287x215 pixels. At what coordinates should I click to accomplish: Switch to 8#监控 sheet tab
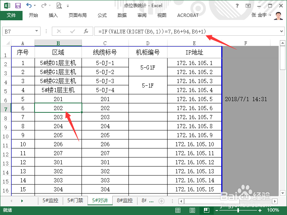point(125,201)
